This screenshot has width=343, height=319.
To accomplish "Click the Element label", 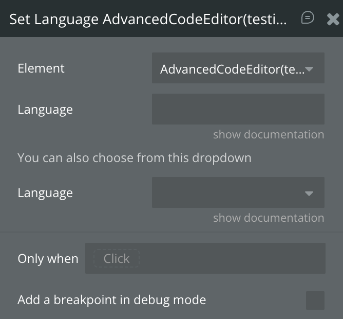I will (x=41, y=68).
